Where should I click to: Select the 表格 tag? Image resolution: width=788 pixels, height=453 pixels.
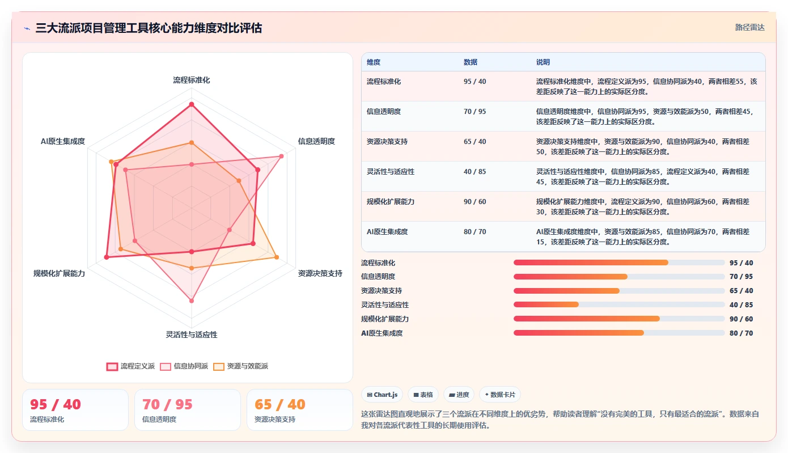(423, 395)
